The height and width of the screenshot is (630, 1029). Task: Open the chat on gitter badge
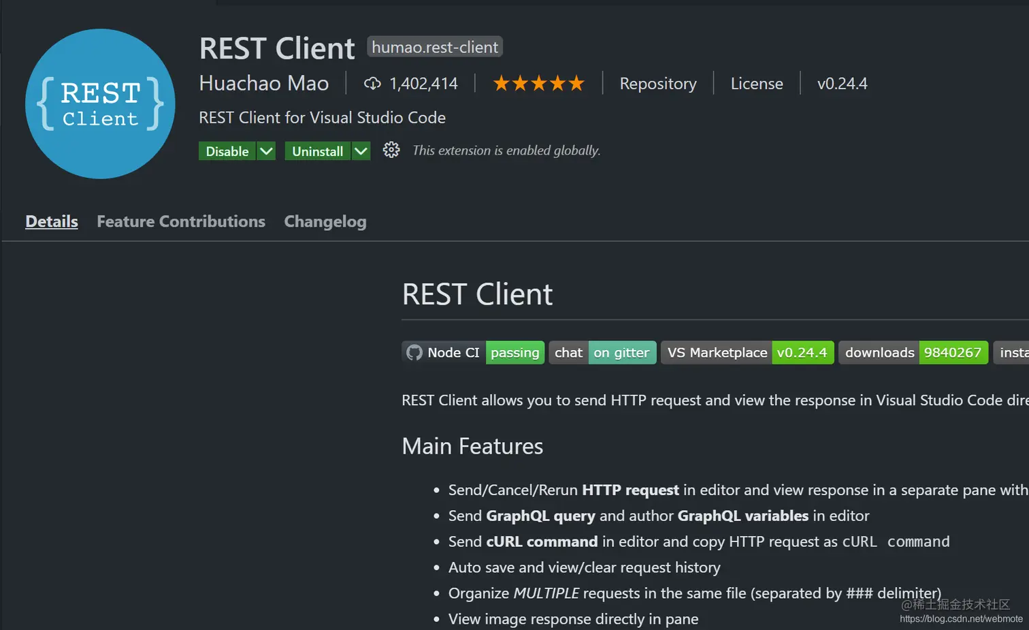(602, 352)
